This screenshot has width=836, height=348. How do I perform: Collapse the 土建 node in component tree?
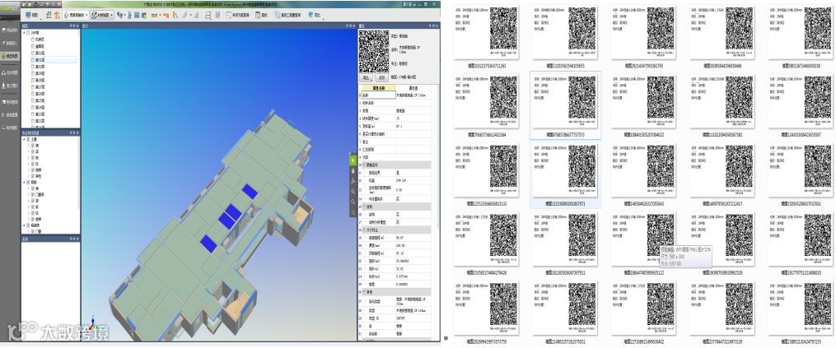coord(24,138)
